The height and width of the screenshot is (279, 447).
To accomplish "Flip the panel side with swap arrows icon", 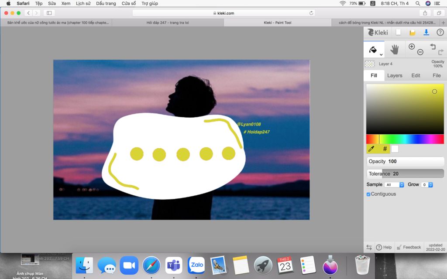I will click(369, 248).
